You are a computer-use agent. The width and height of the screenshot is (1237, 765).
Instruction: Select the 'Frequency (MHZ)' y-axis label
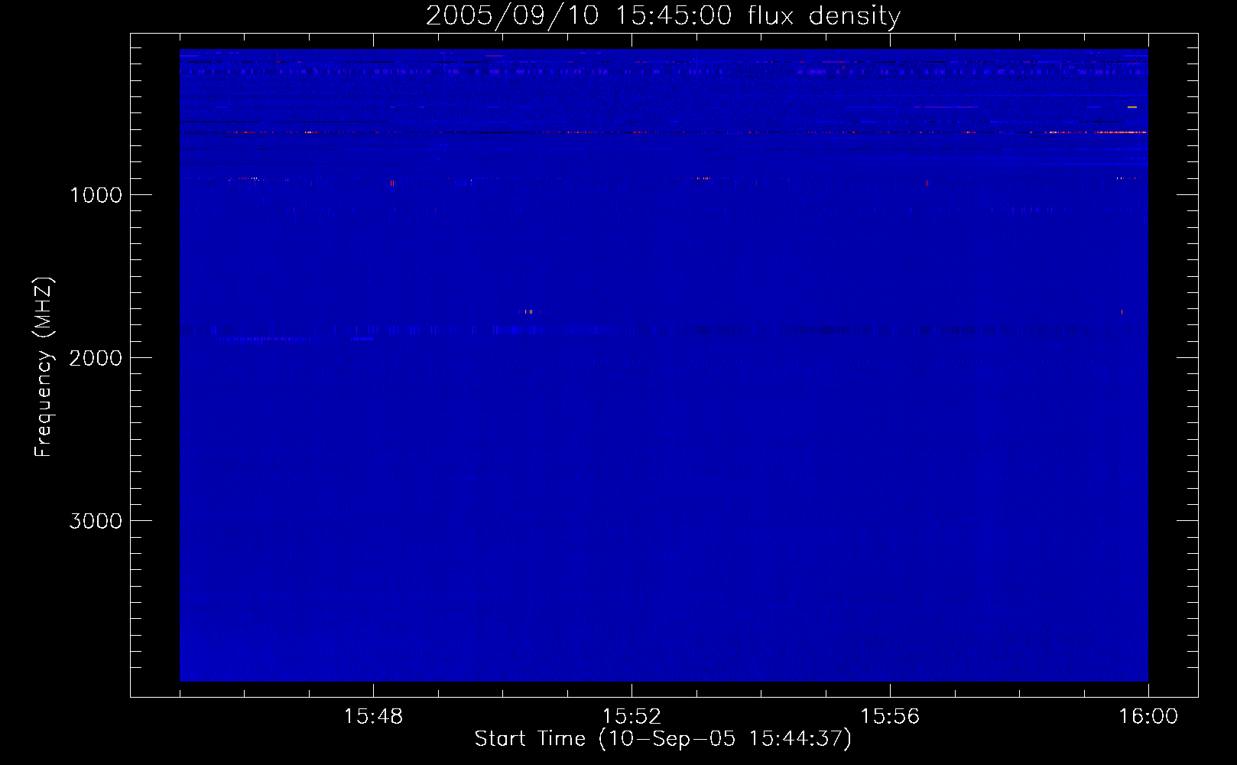coord(43,367)
